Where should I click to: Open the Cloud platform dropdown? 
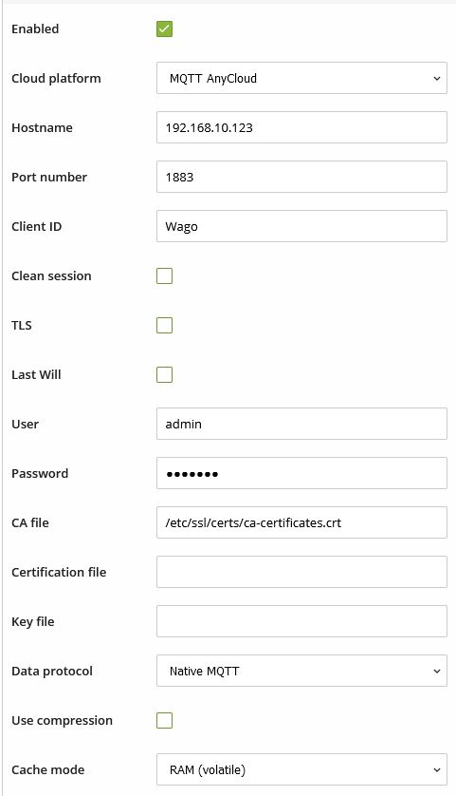coord(301,78)
